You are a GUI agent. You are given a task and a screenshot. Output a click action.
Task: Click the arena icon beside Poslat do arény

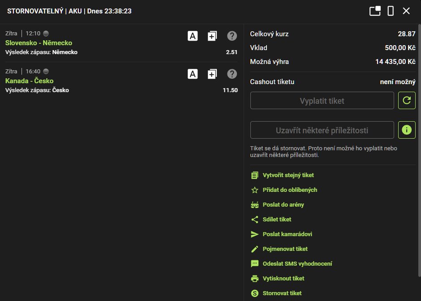(x=254, y=205)
